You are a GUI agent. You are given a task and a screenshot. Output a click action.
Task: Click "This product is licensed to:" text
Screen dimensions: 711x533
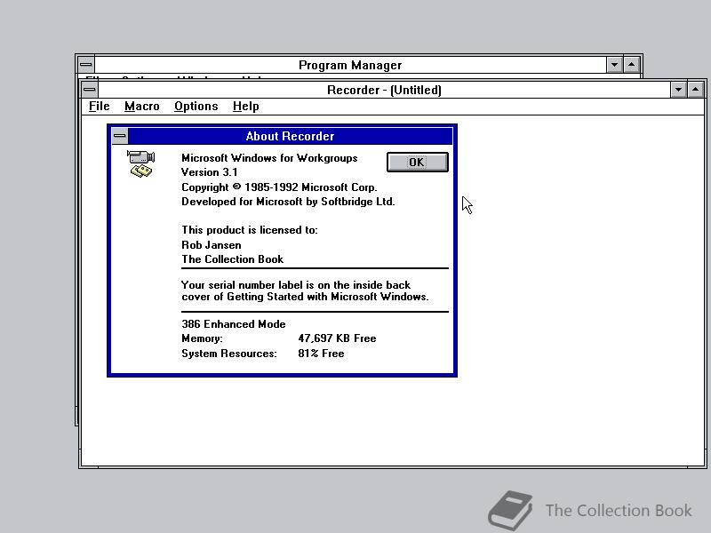pyautogui.click(x=250, y=230)
